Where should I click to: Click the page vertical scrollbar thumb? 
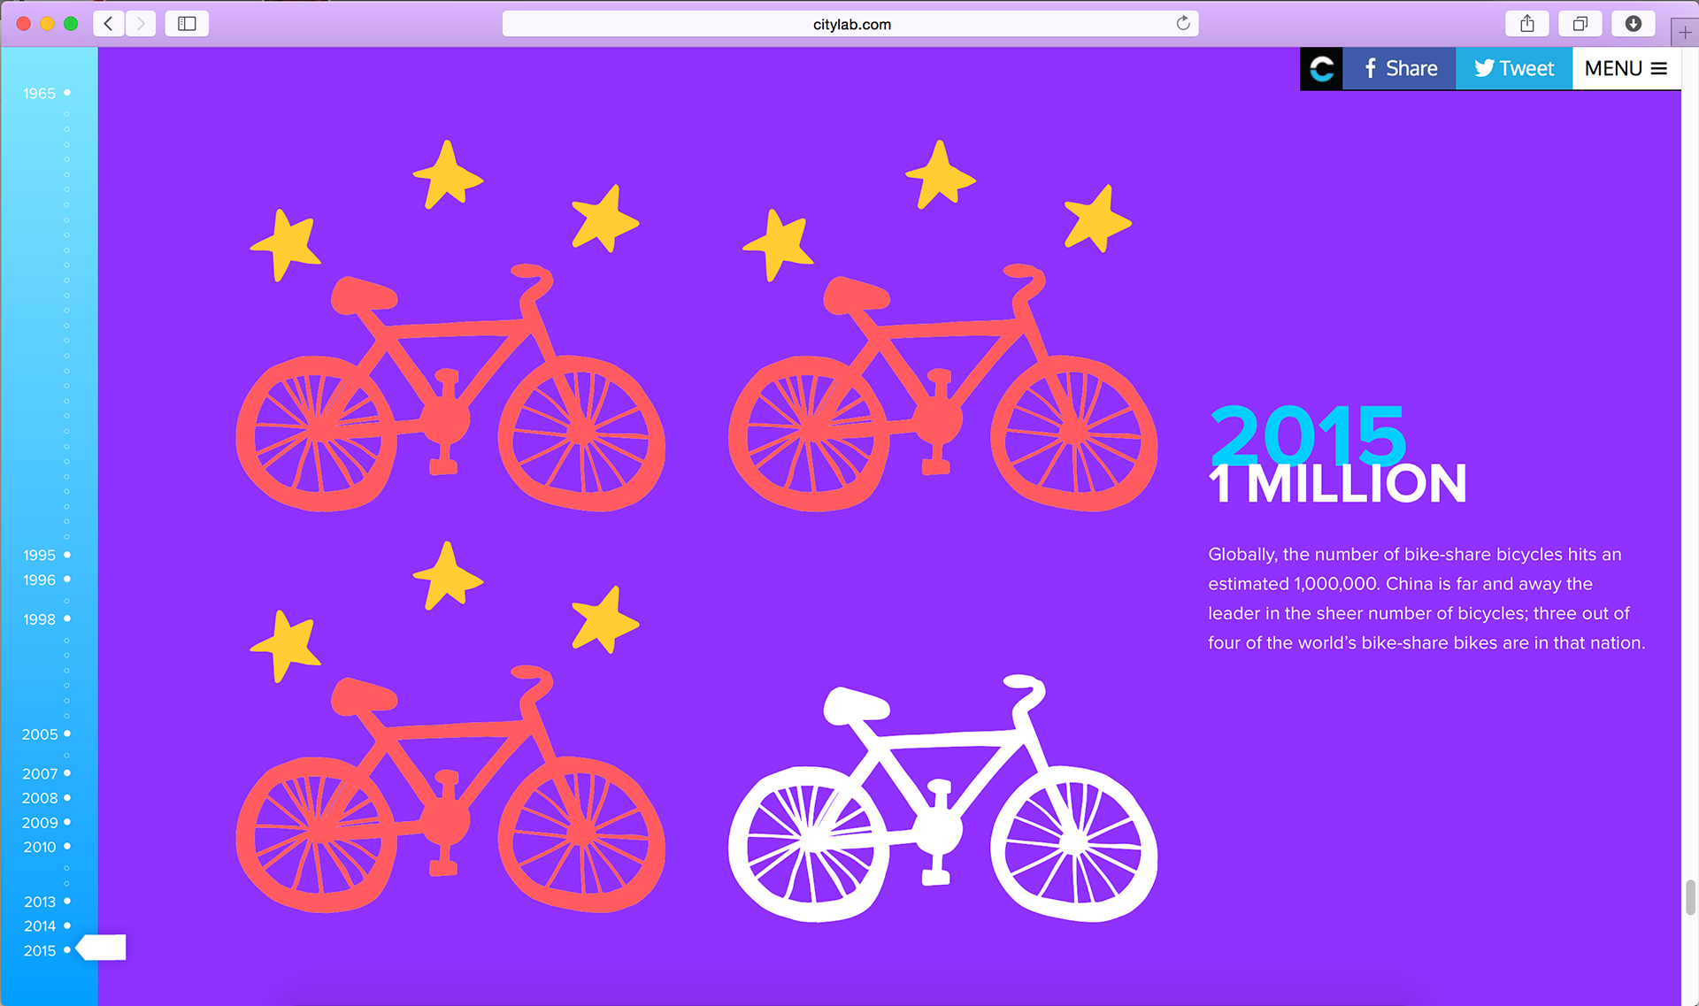tap(1690, 898)
